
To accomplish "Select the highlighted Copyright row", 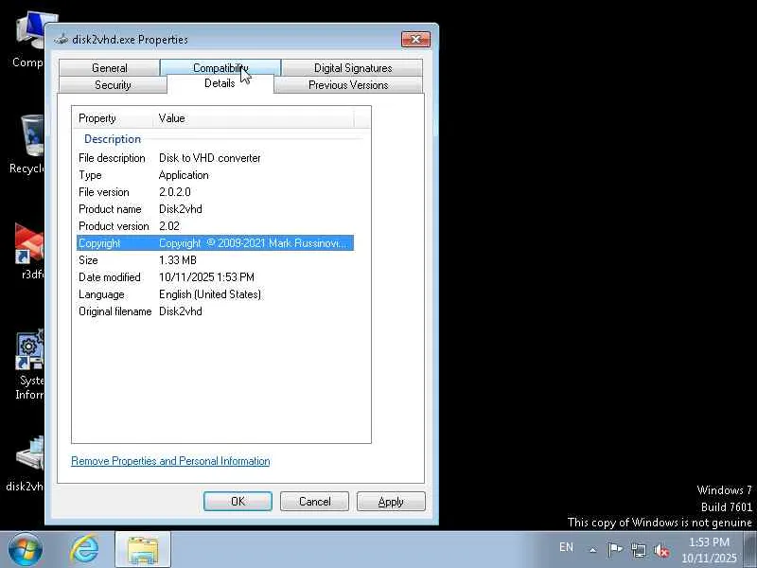I will tap(215, 243).
